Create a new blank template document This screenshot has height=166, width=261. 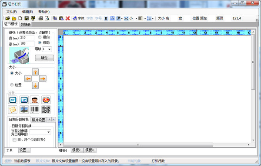20,18
